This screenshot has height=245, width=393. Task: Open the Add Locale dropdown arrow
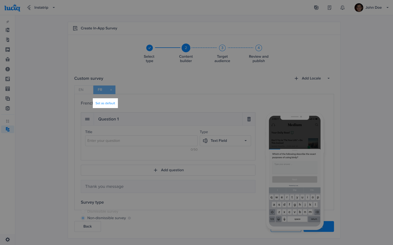(x=329, y=78)
